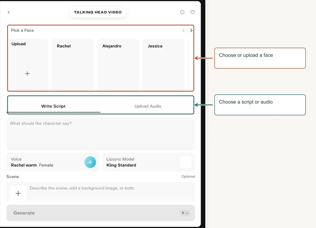Favorite this tool with the heart icon
This screenshot has width=316, height=228.
pos(193,12)
